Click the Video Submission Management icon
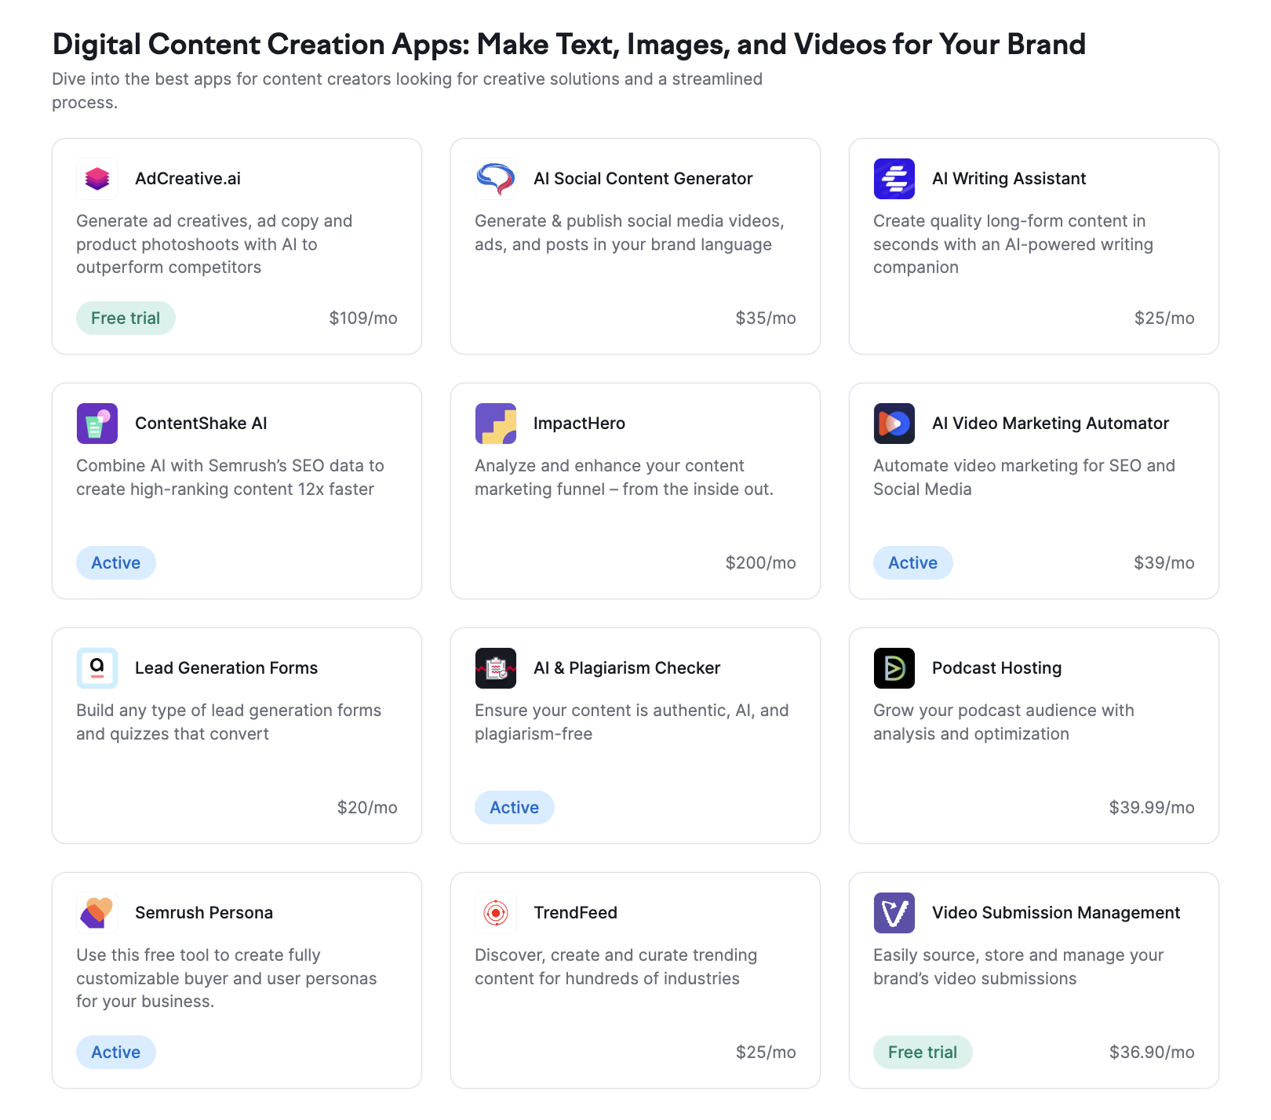1271x1120 pixels. click(894, 913)
